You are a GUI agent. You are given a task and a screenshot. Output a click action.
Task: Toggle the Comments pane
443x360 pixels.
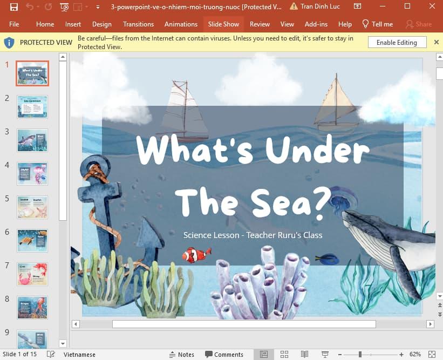click(x=224, y=355)
